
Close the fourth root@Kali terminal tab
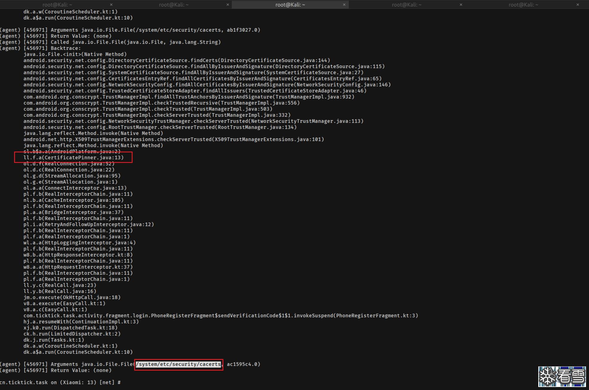pyautogui.click(x=461, y=4)
